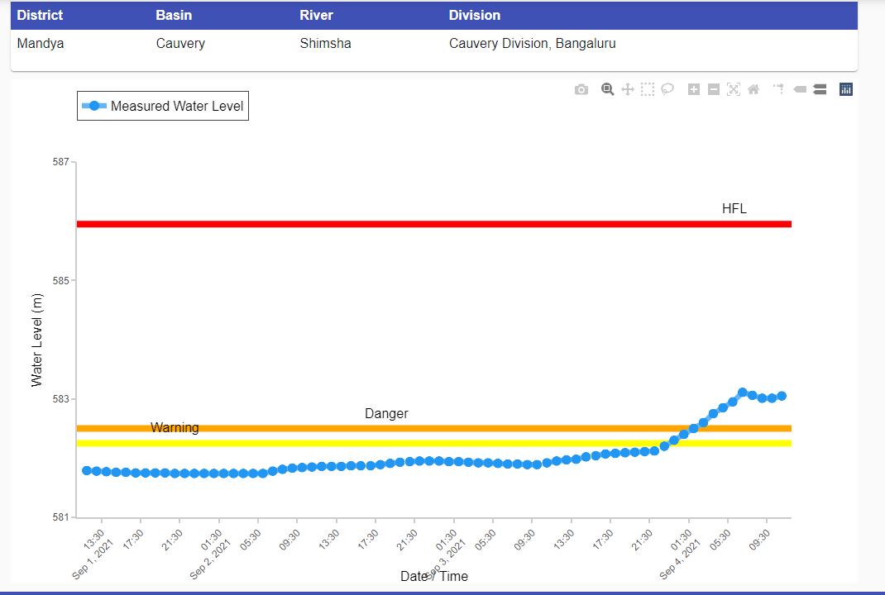
Task: Click the Warning annotation label
Action: 175,427
